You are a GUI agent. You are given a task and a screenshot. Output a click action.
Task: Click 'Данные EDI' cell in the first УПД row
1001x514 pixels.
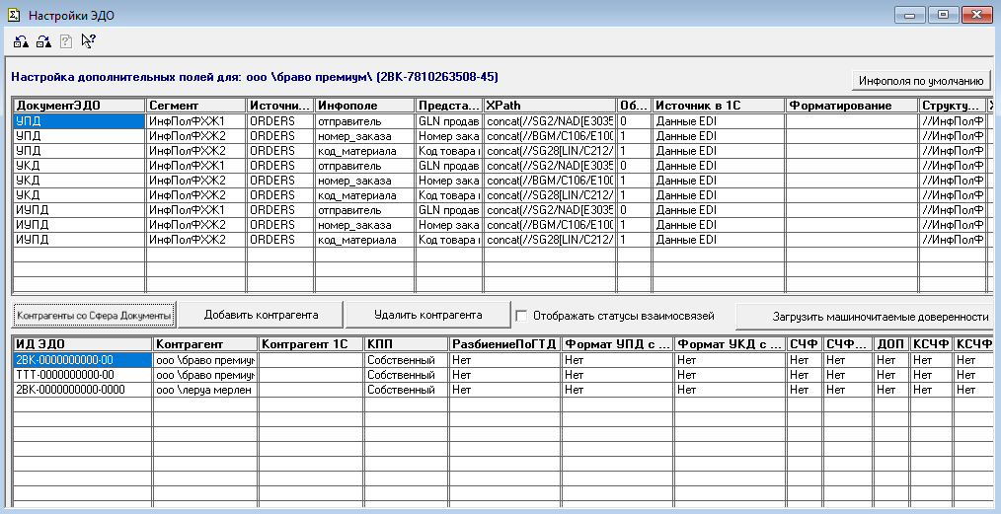pos(719,121)
